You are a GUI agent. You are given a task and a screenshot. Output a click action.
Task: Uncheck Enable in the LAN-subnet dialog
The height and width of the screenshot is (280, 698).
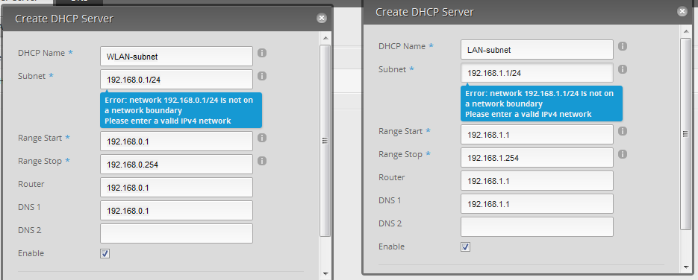[466, 246]
